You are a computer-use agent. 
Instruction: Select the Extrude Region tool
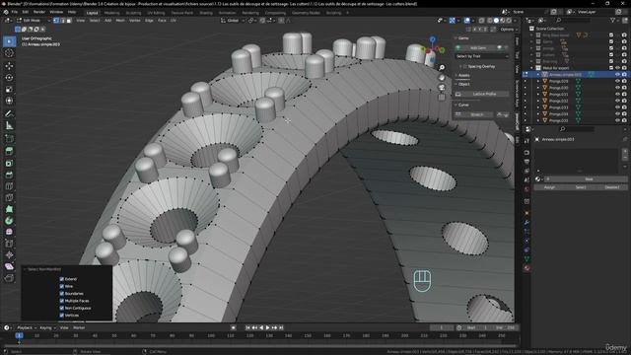point(9,151)
